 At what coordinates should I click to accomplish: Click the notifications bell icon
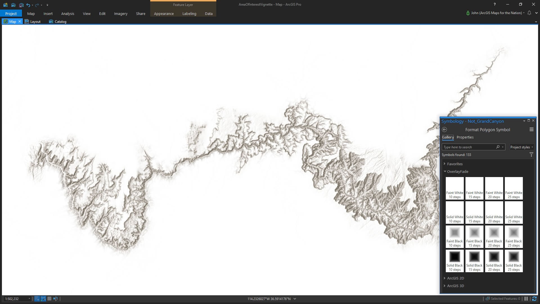click(x=529, y=13)
